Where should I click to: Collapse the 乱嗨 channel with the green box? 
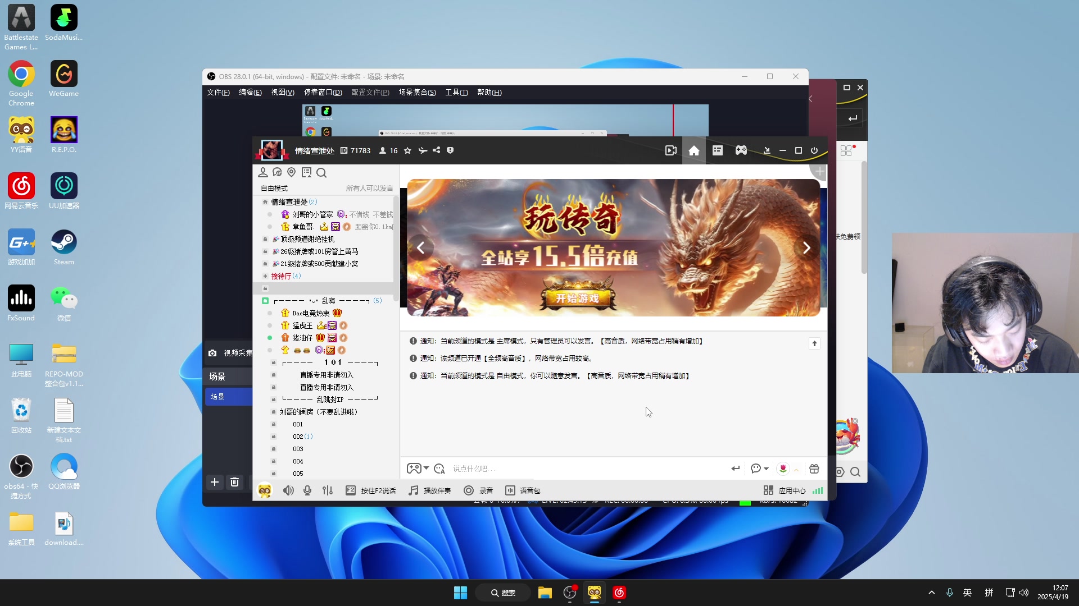pos(265,301)
